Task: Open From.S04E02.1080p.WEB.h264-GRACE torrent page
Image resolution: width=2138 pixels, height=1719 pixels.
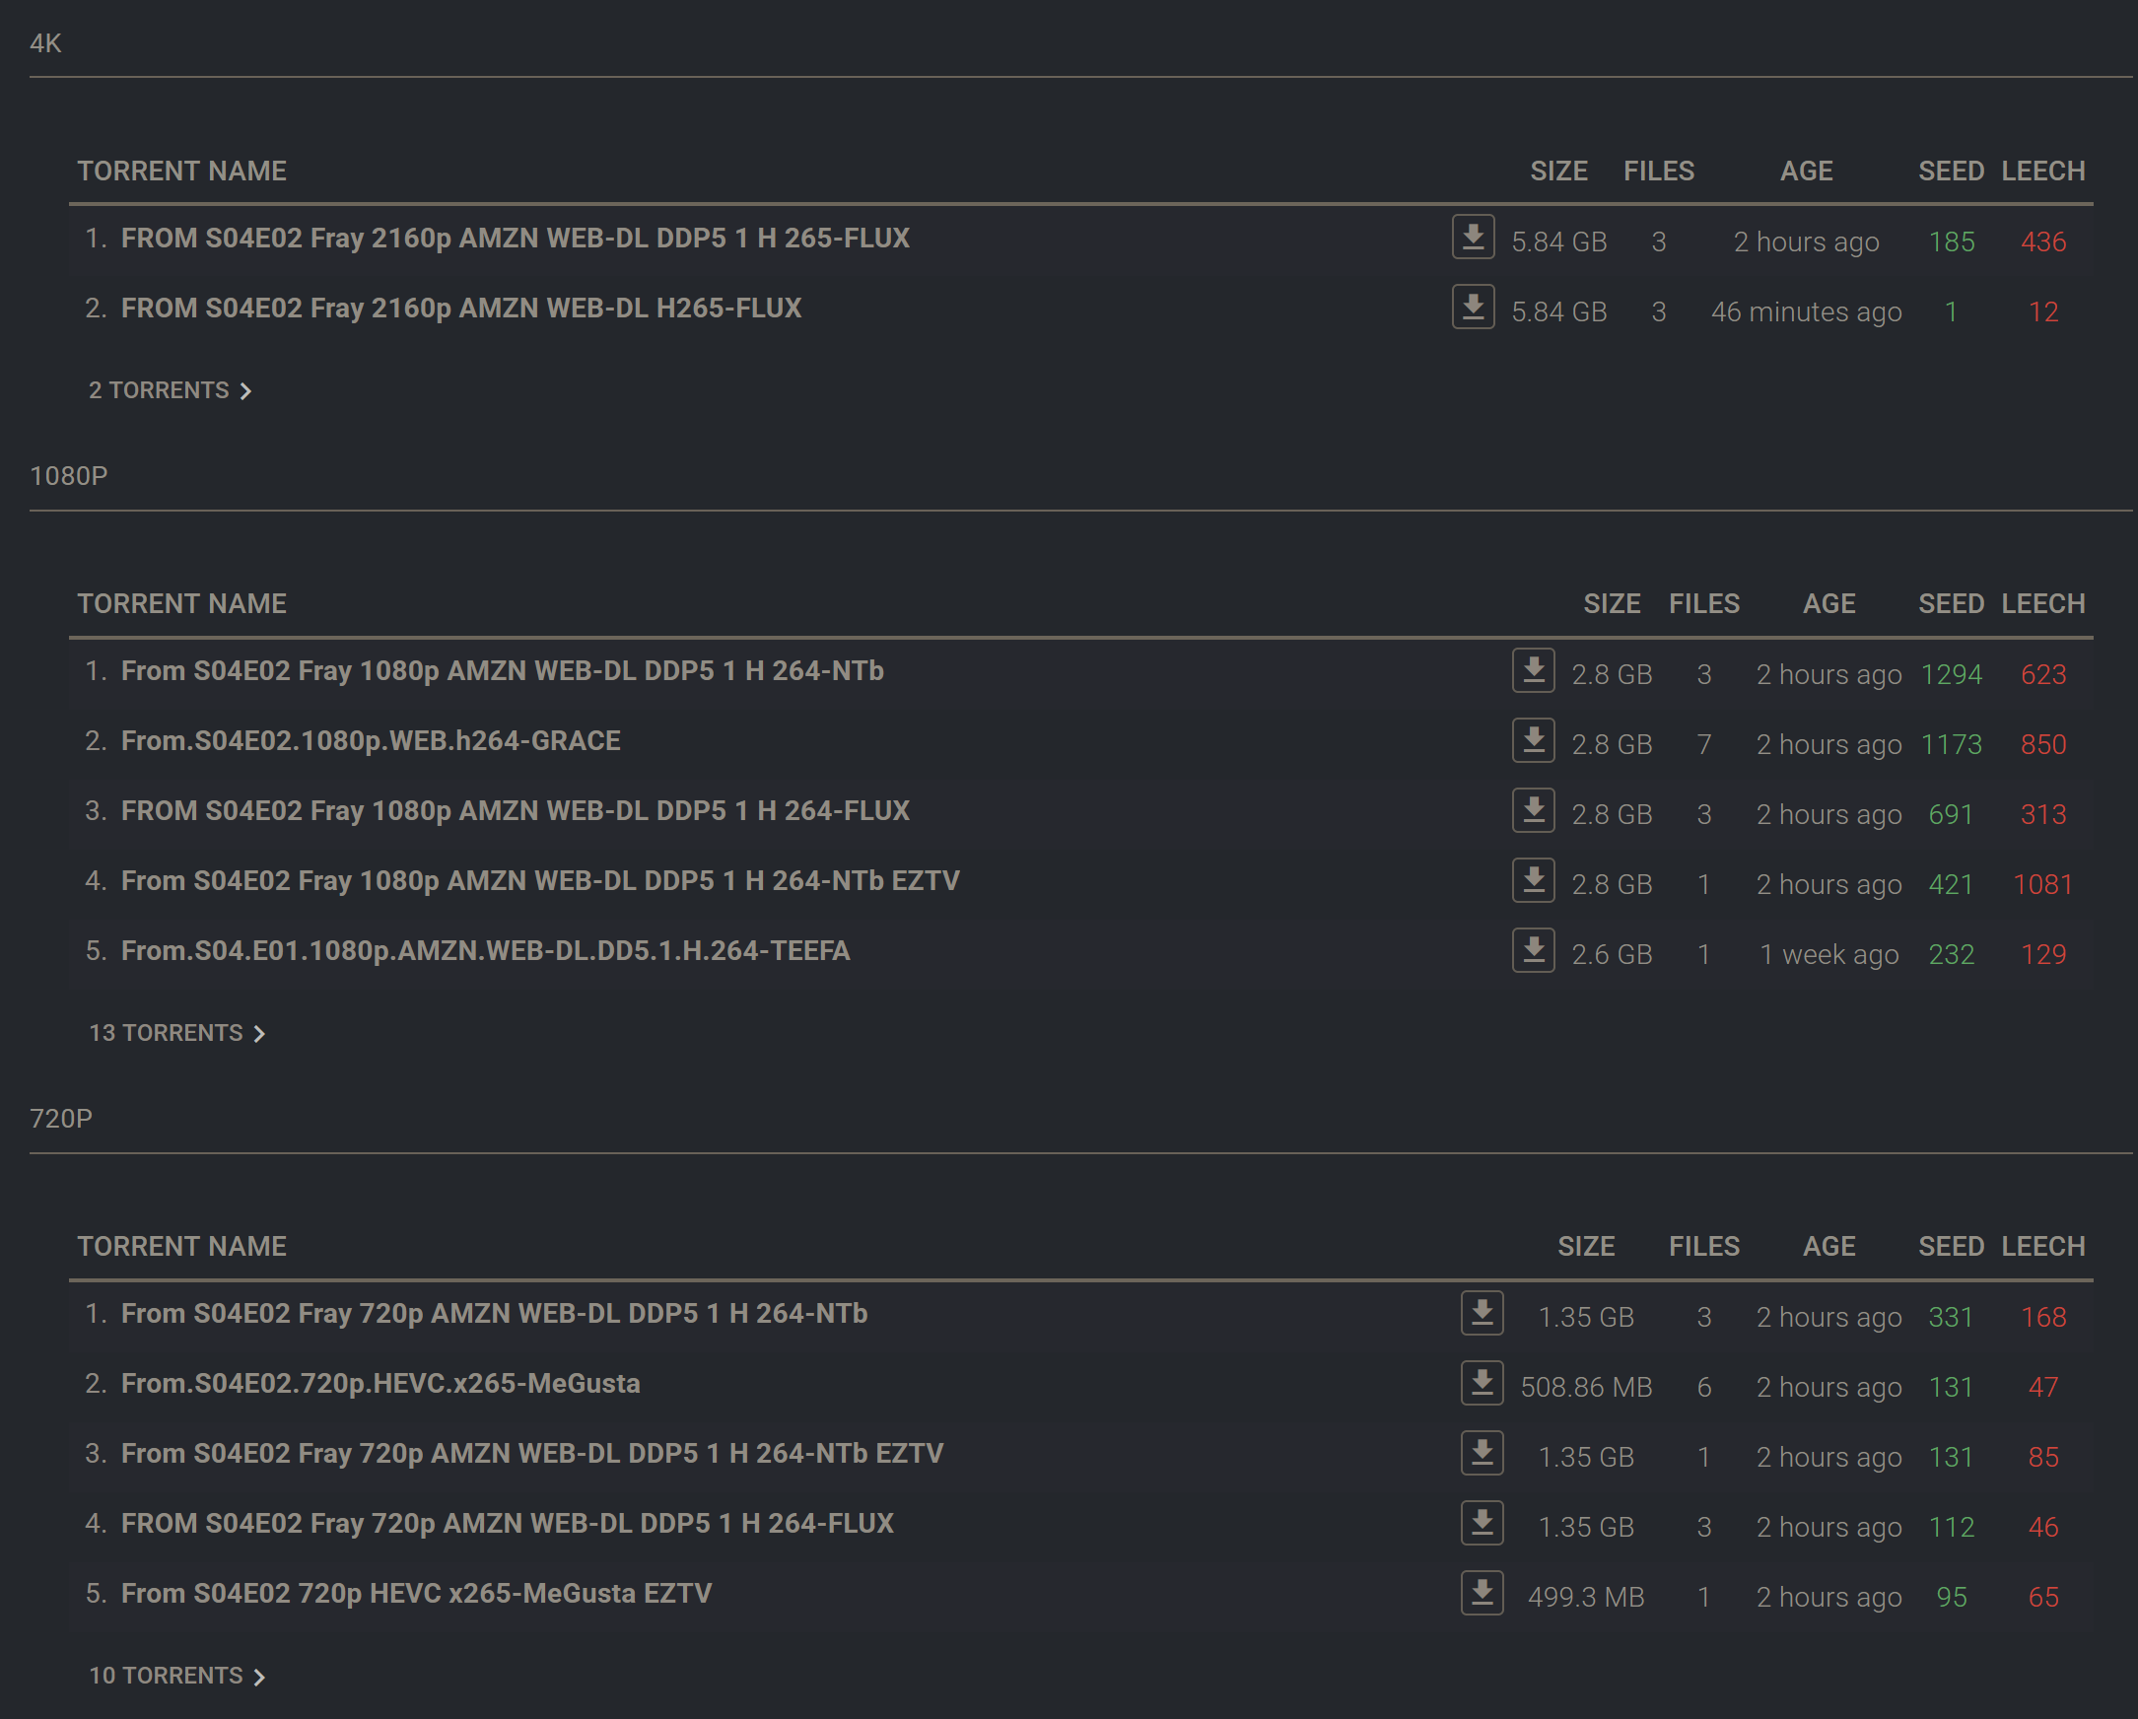Action: [371, 740]
